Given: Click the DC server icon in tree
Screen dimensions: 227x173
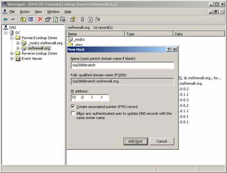Looking at the screenshot, I should click(x=12, y=33).
